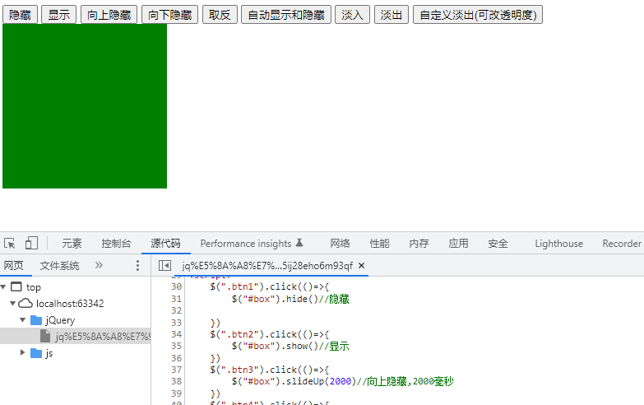Click the 淡入 fade-in button
644x405 pixels.
pyautogui.click(x=352, y=15)
